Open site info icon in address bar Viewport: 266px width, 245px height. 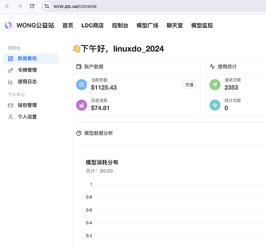point(47,6)
